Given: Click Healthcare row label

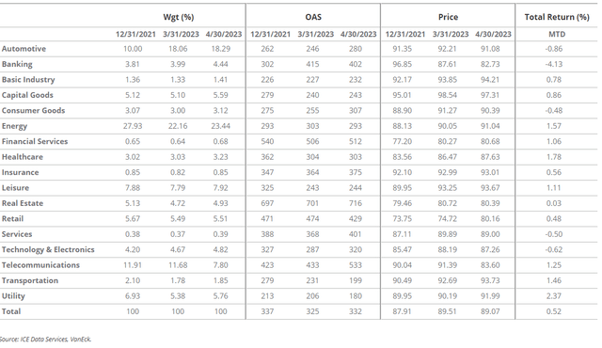Looking at the screenshot, I should 23,156.
